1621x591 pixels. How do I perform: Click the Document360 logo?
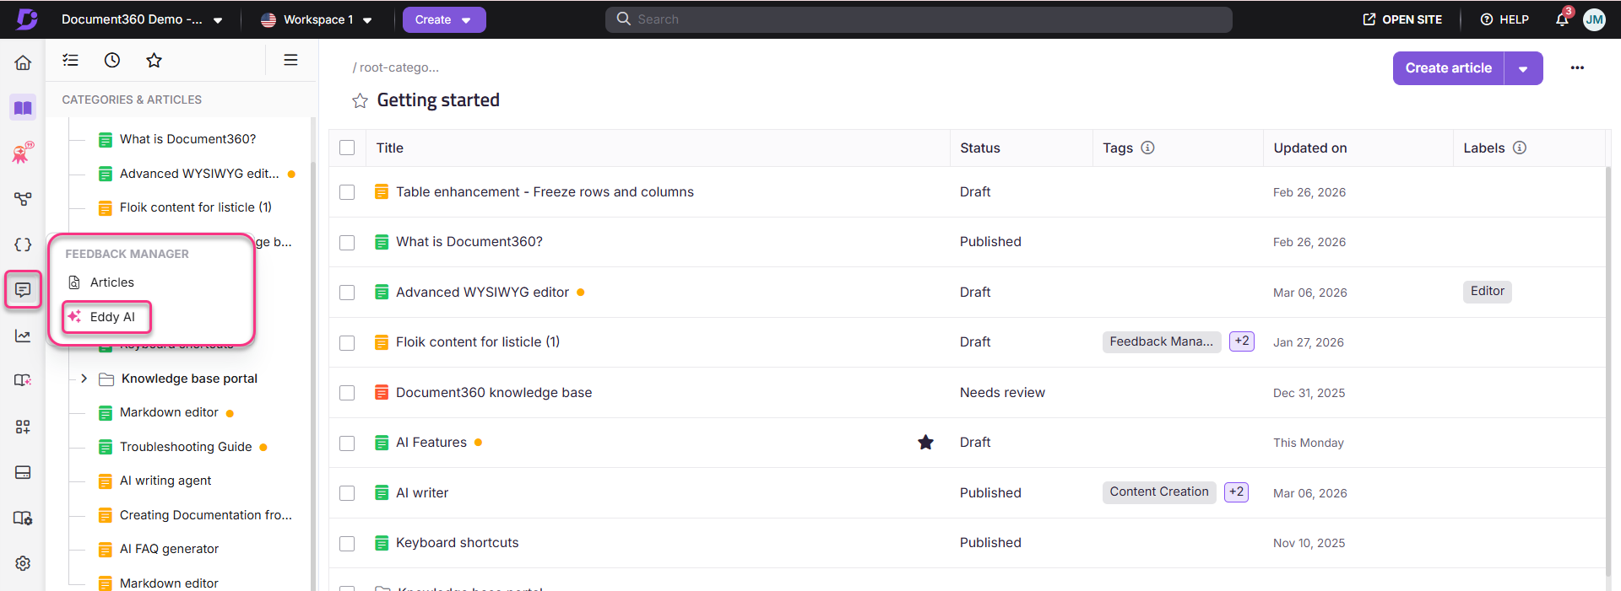pyautogui.click(x=27, y=19)
